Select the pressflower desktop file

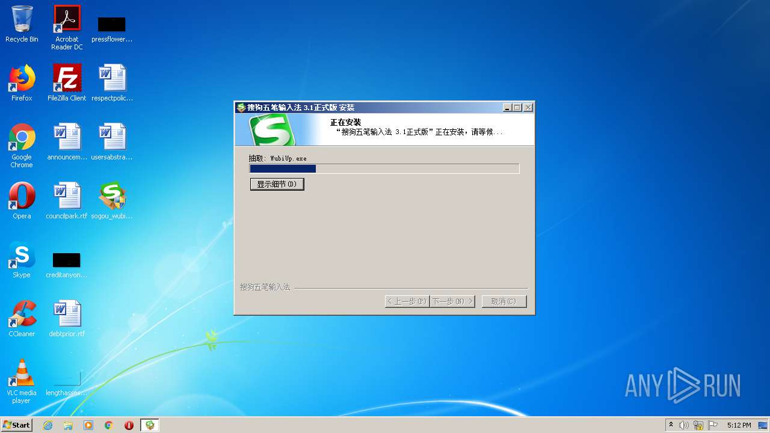112,28
